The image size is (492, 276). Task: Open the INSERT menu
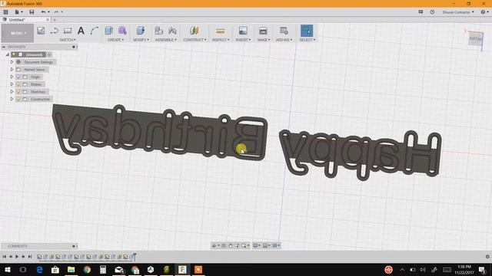[x=243, y=40]
